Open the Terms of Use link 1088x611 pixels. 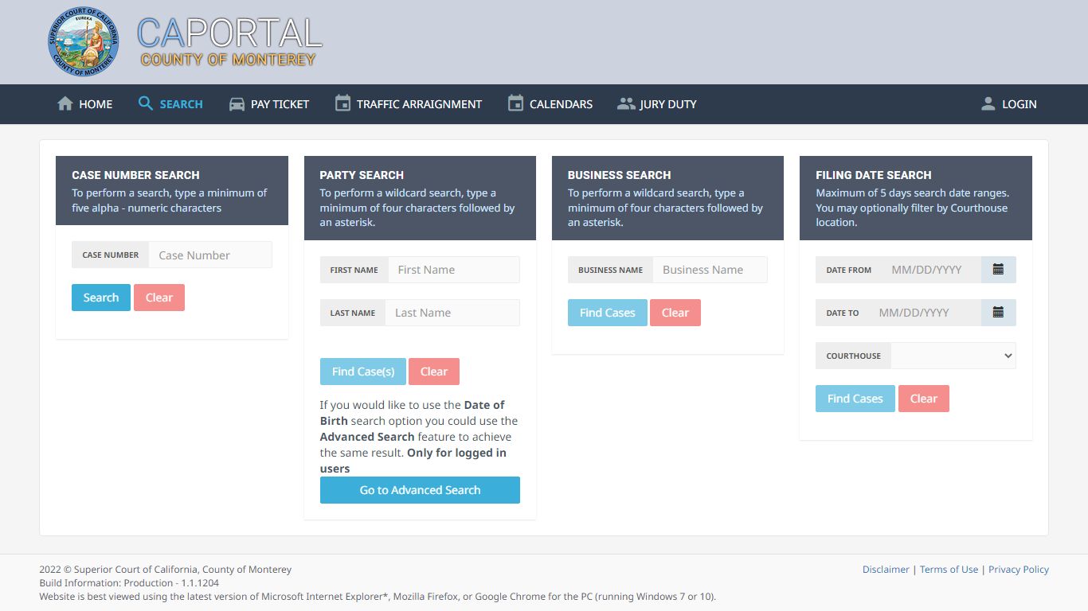949,570
